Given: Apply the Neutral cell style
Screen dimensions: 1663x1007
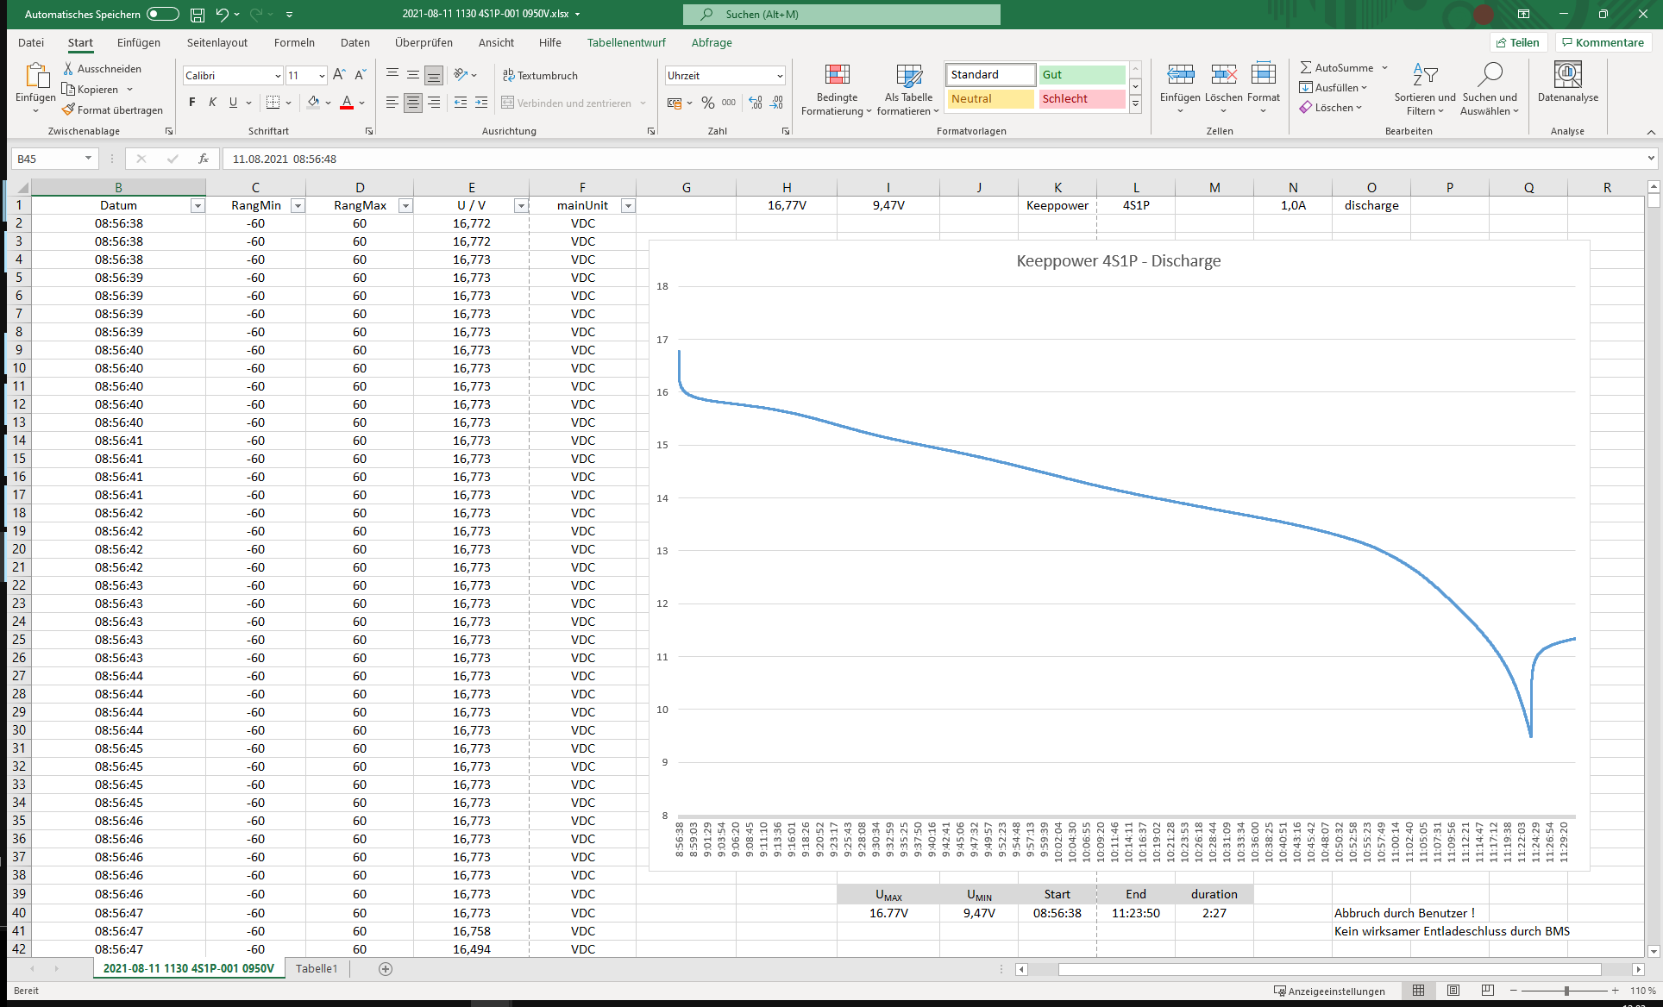Looking at the screenshot, I should coord(990,99).
